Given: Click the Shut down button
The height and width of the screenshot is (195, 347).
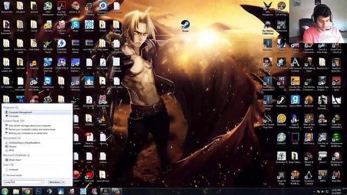Looking at the screenshot, I should pyautogui.click(x=54, y=182).
